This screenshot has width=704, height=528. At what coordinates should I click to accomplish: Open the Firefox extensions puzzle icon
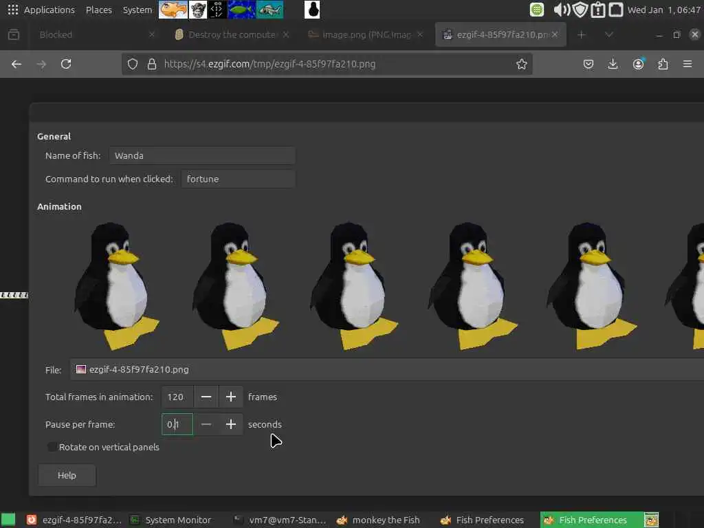pos(663,64)
